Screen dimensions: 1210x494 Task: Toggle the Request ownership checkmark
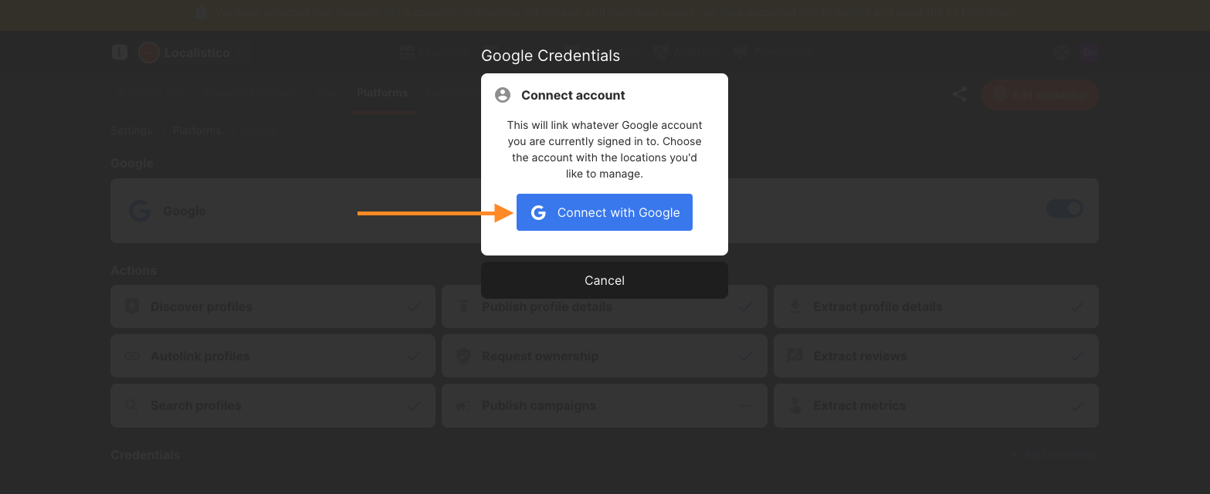click(x=745, y=356)
